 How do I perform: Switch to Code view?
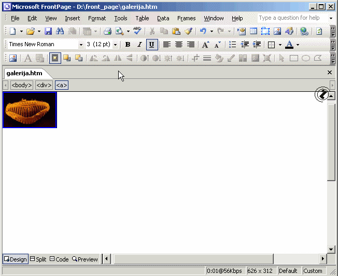point(59,259)
